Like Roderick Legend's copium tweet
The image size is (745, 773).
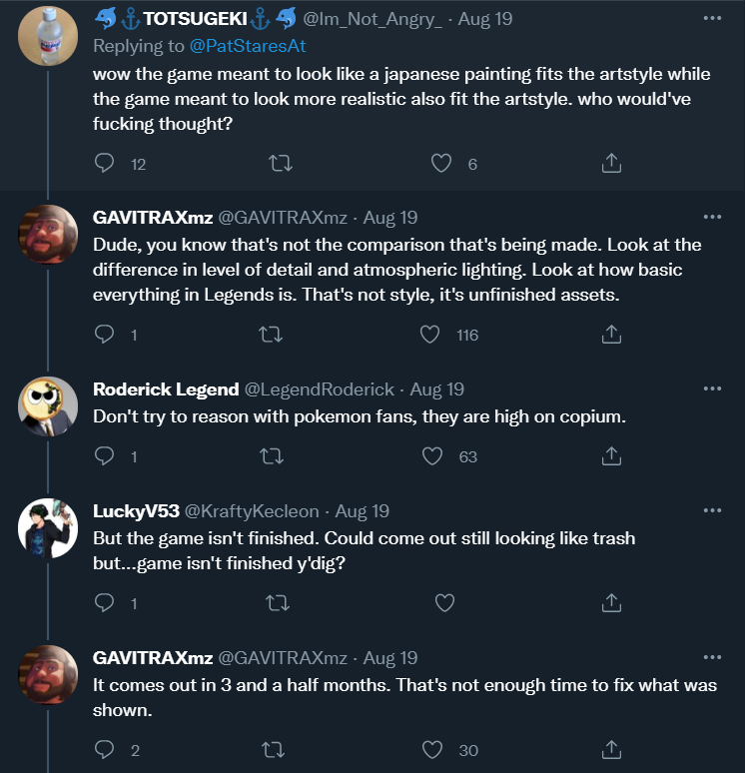click(x=431, y=456)
